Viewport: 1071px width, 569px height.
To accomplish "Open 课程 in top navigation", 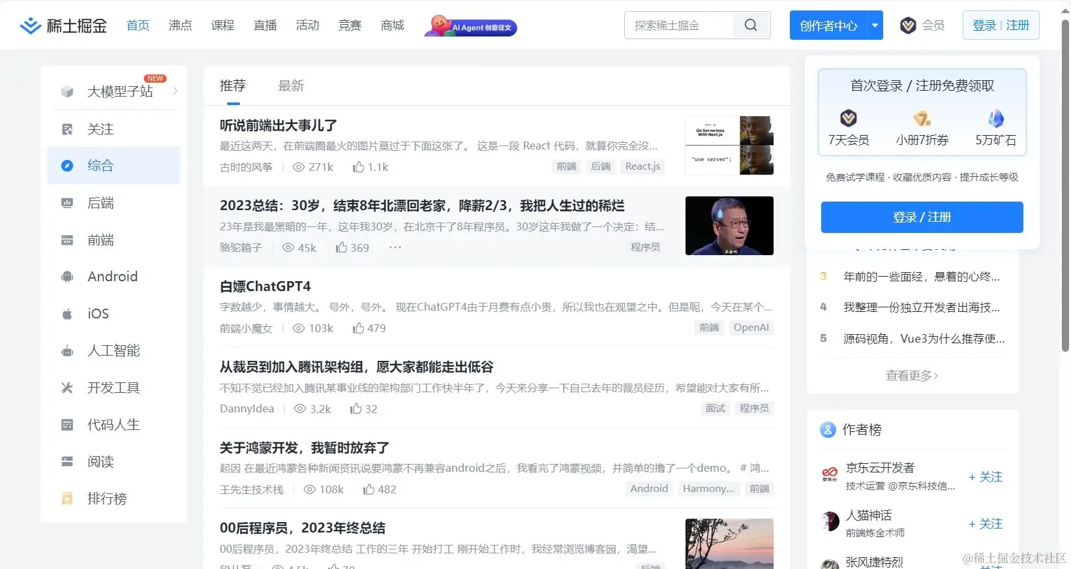I will (x=223, y=25).
